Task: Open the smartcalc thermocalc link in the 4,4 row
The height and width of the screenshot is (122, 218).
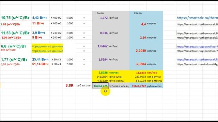Action: [x=197, y=24]
